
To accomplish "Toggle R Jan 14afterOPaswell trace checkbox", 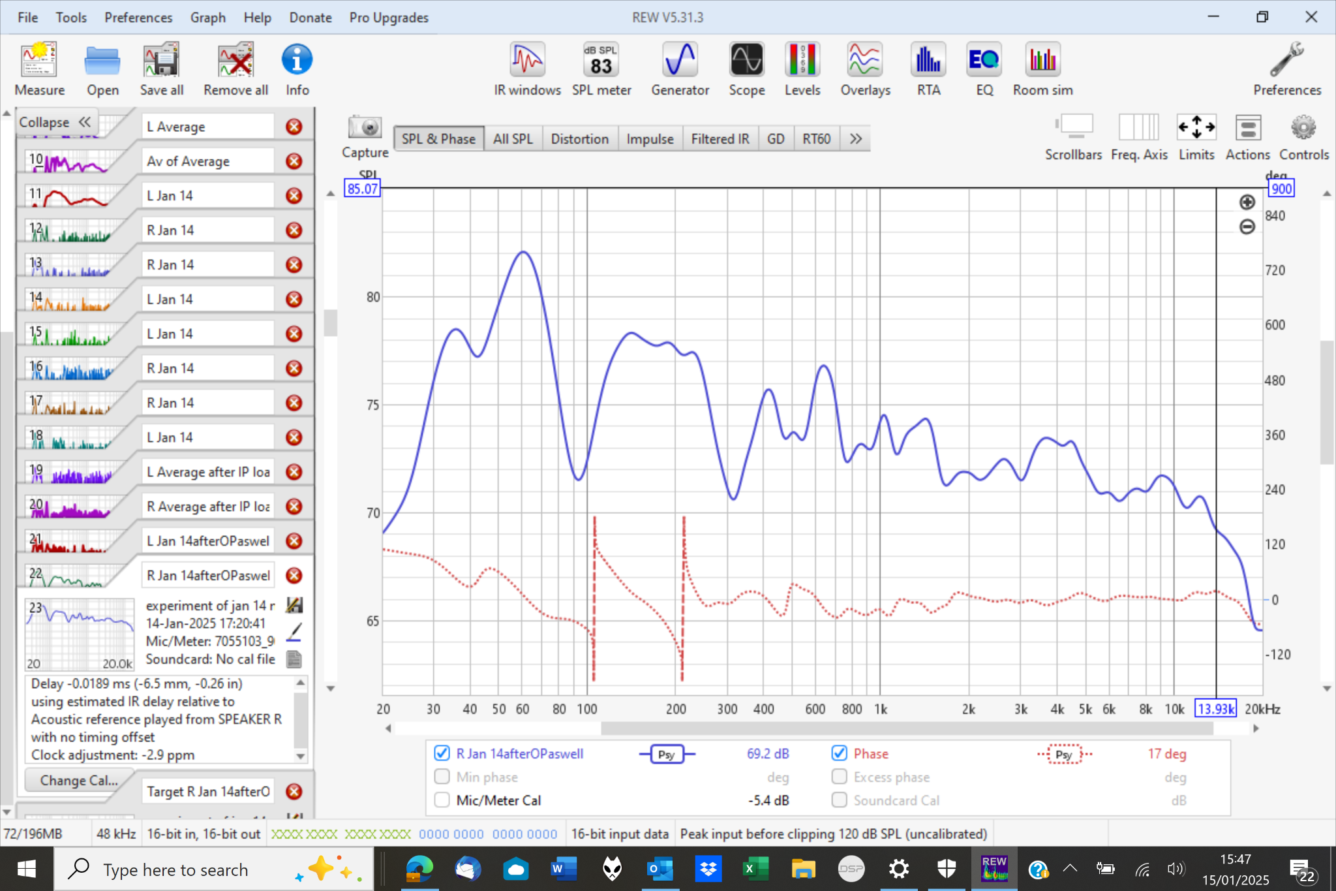I will click(442, 753).
